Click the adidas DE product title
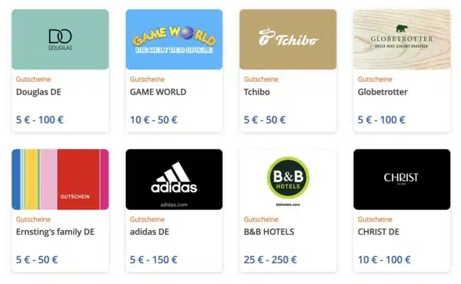This screenshot has height=284, width=461. [149, 232]
